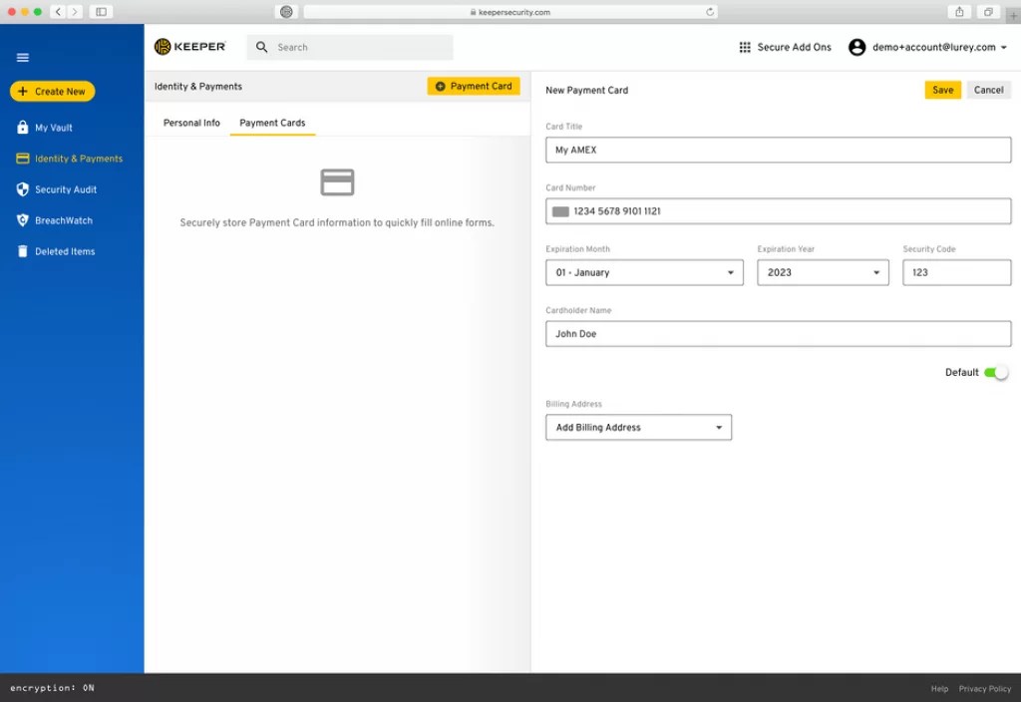1021x702 pixels.
Task: Cancel the new payment card
Action: coord(988,90)
